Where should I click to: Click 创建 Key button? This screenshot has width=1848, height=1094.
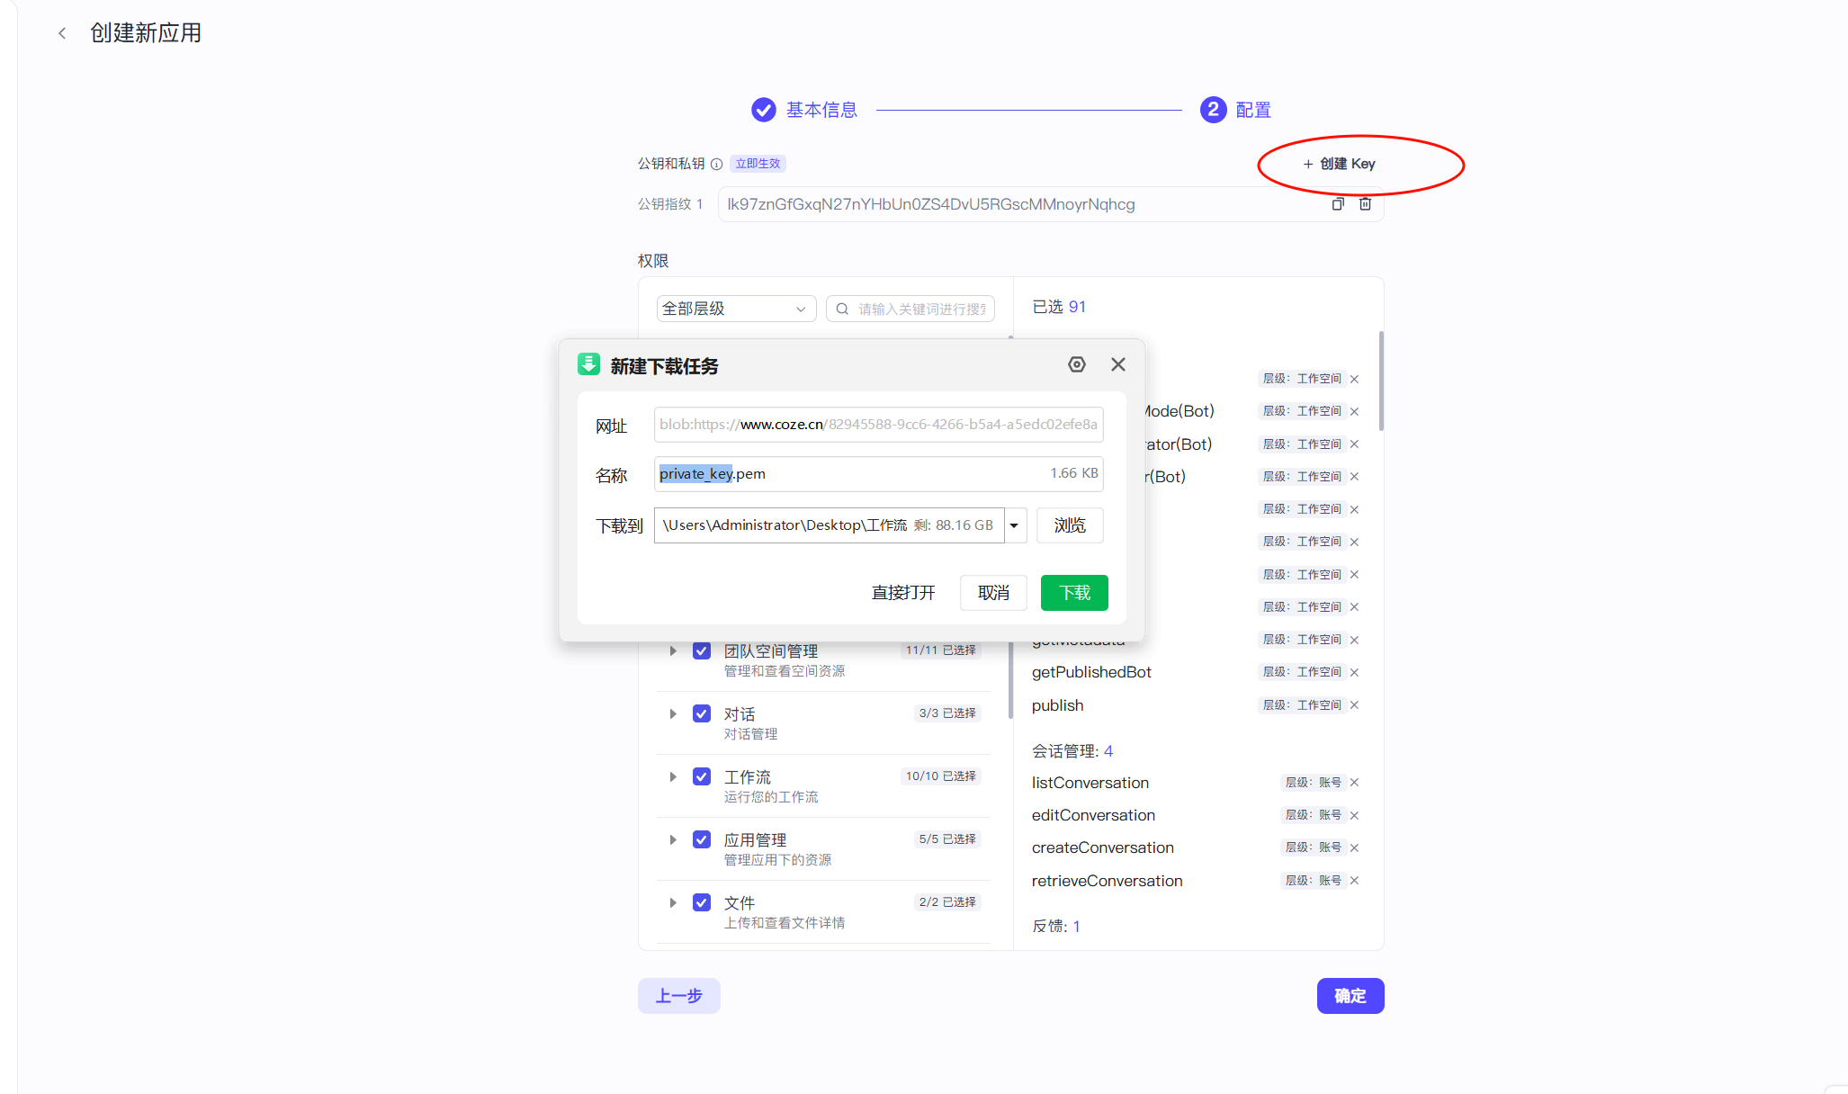[1340, 164]
